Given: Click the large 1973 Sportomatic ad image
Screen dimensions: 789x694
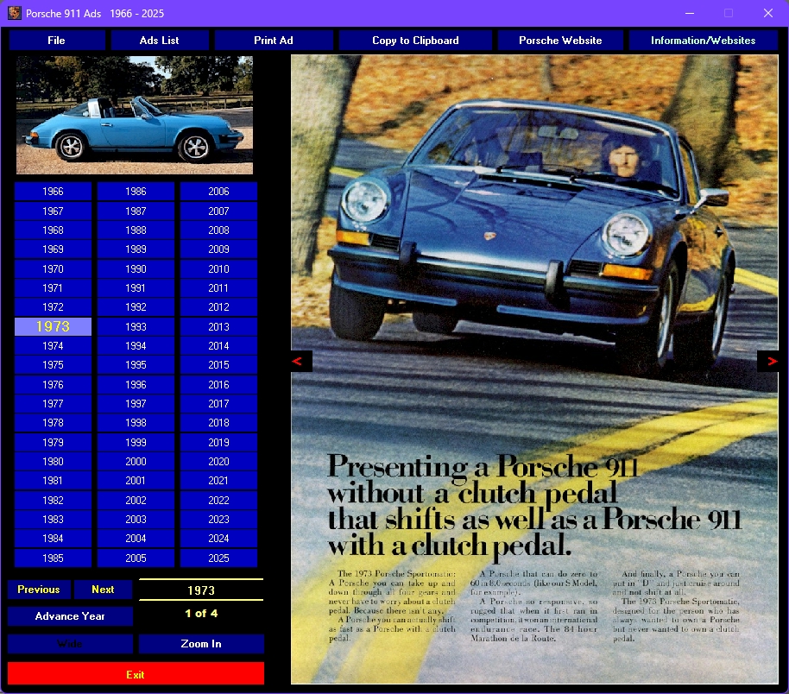Looking at the screenshot, I should pyautogui.click(x=534, y=369).
